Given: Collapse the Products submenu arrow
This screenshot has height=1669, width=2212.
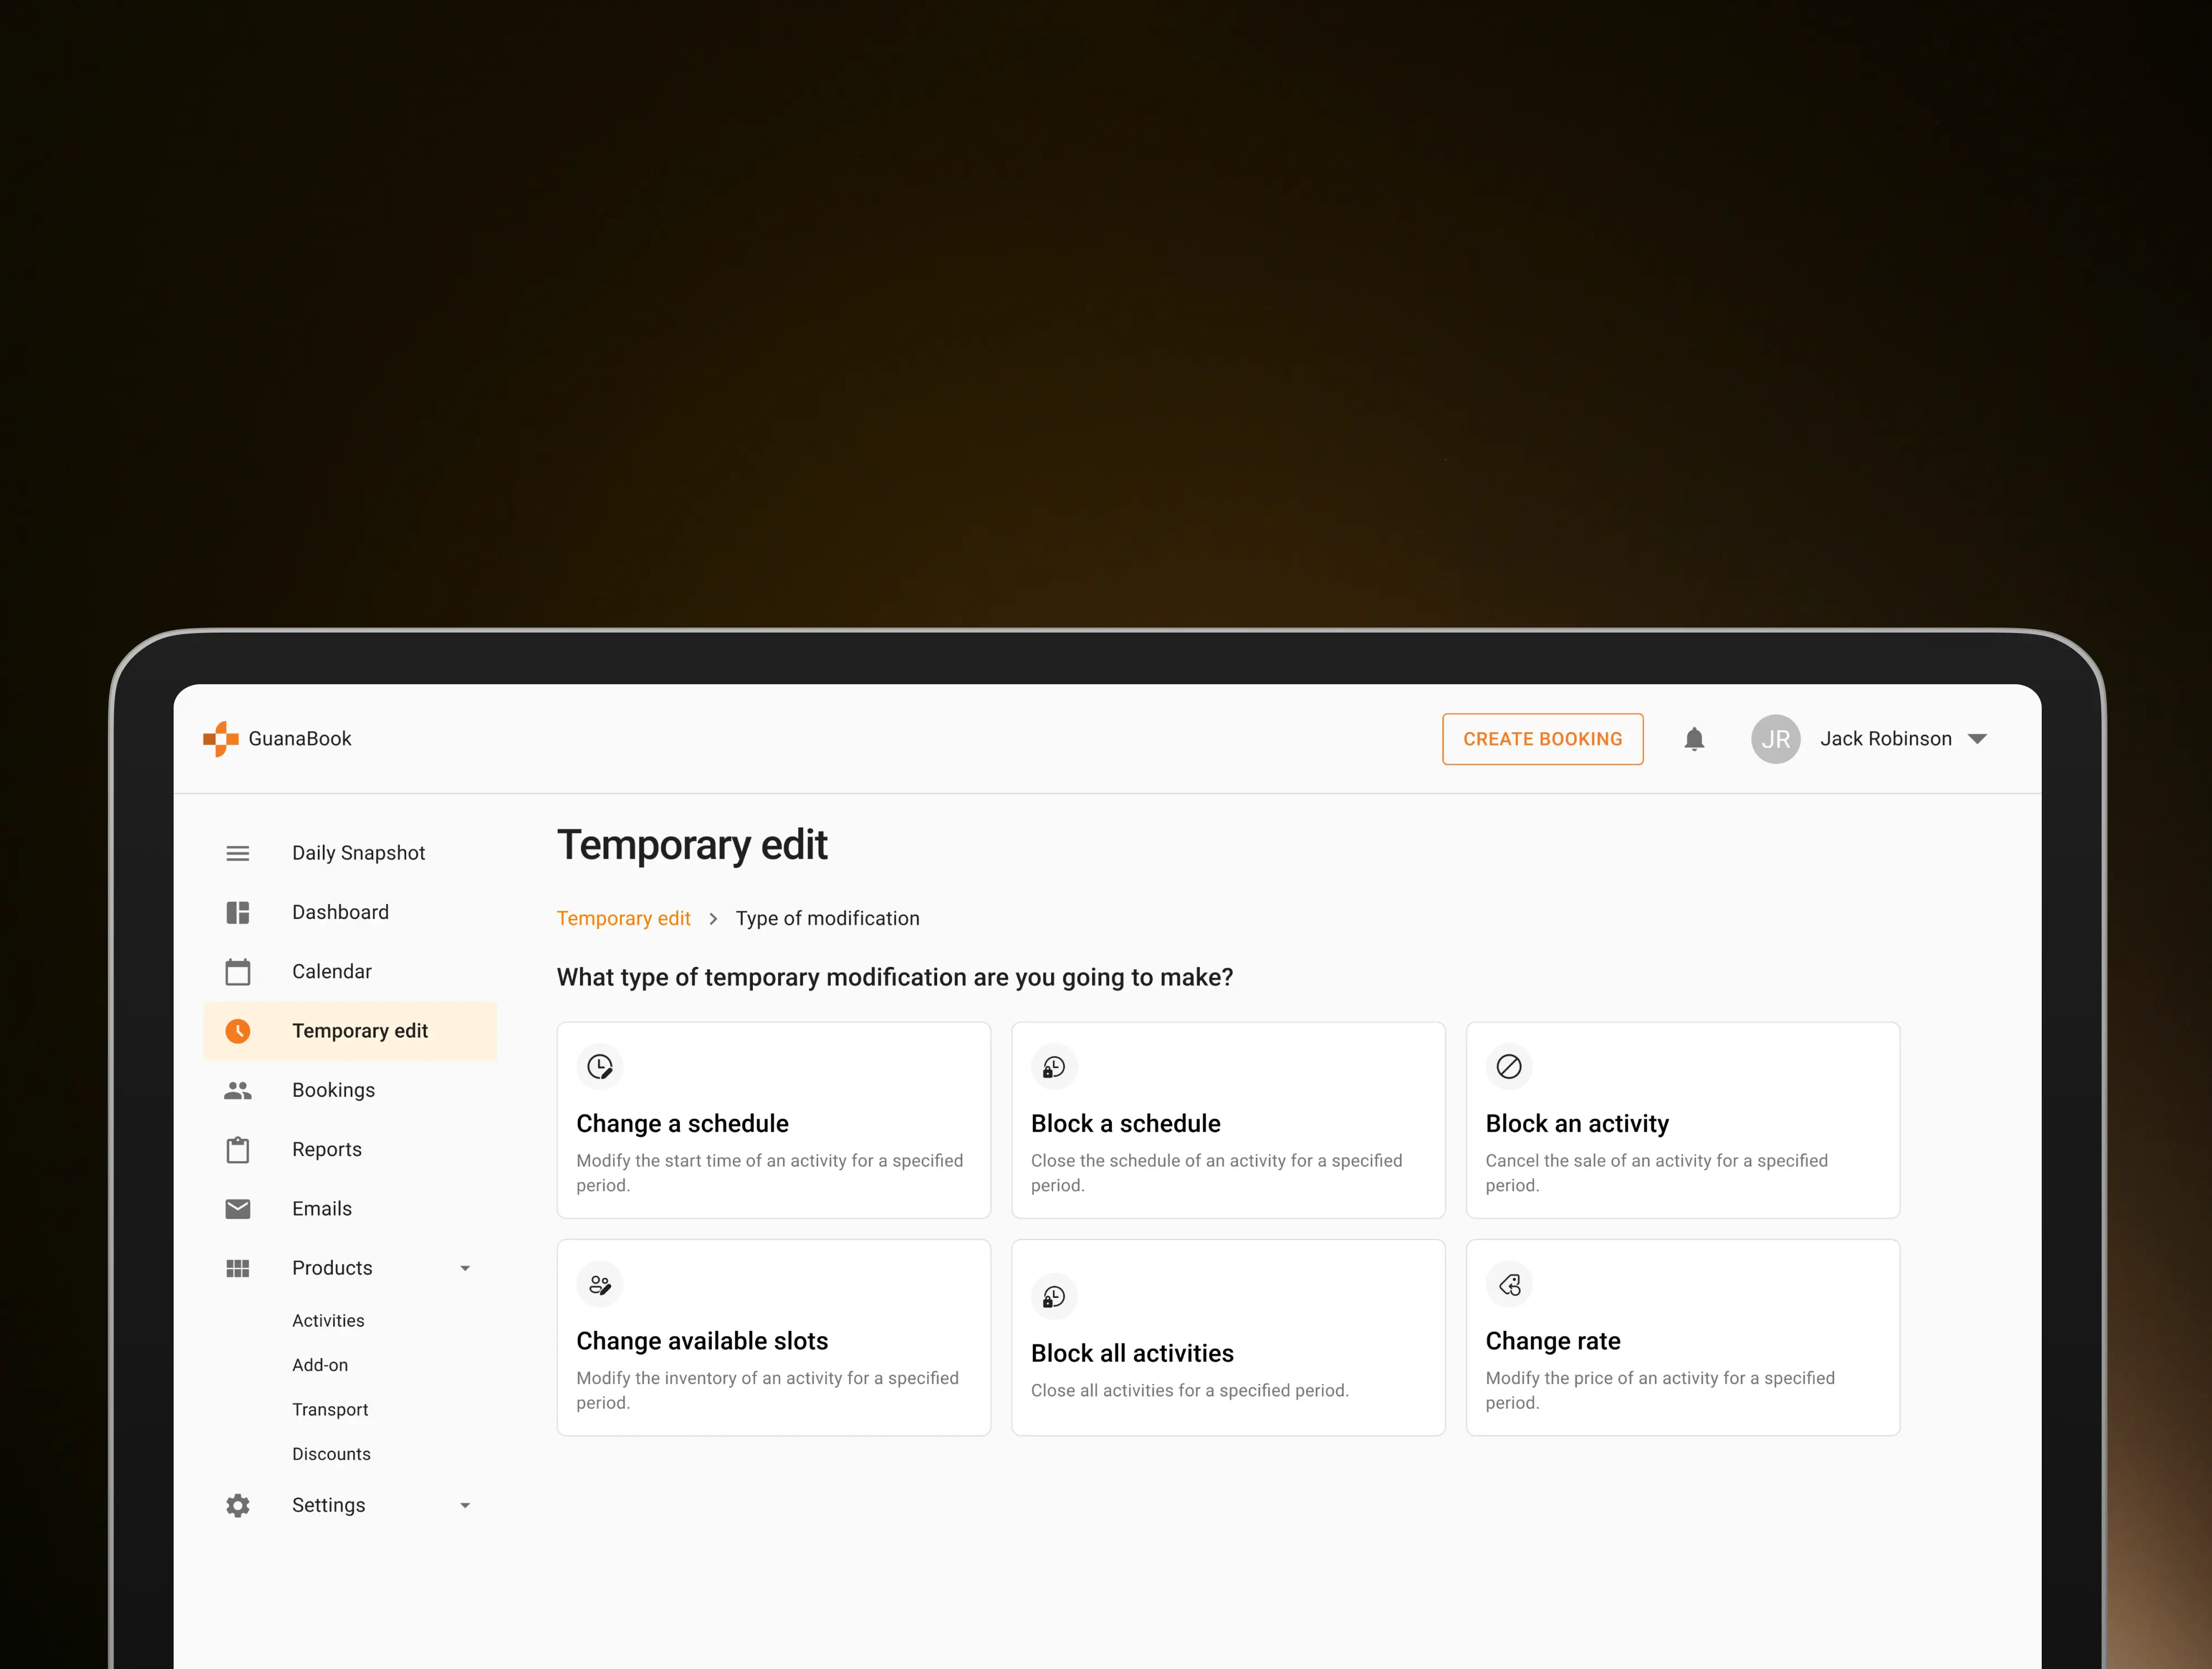Looking at the screenshot, I should point(465,1268).
